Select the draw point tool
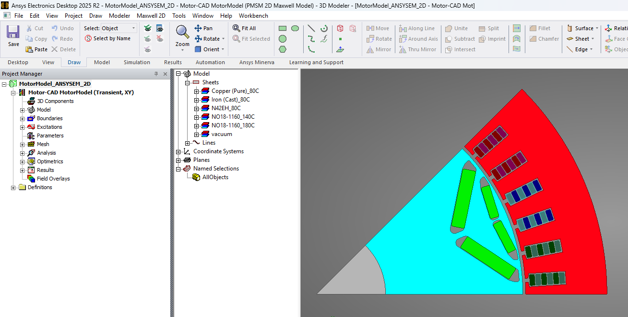The width and height of the screenshot is (628, 317). (340, 39)
